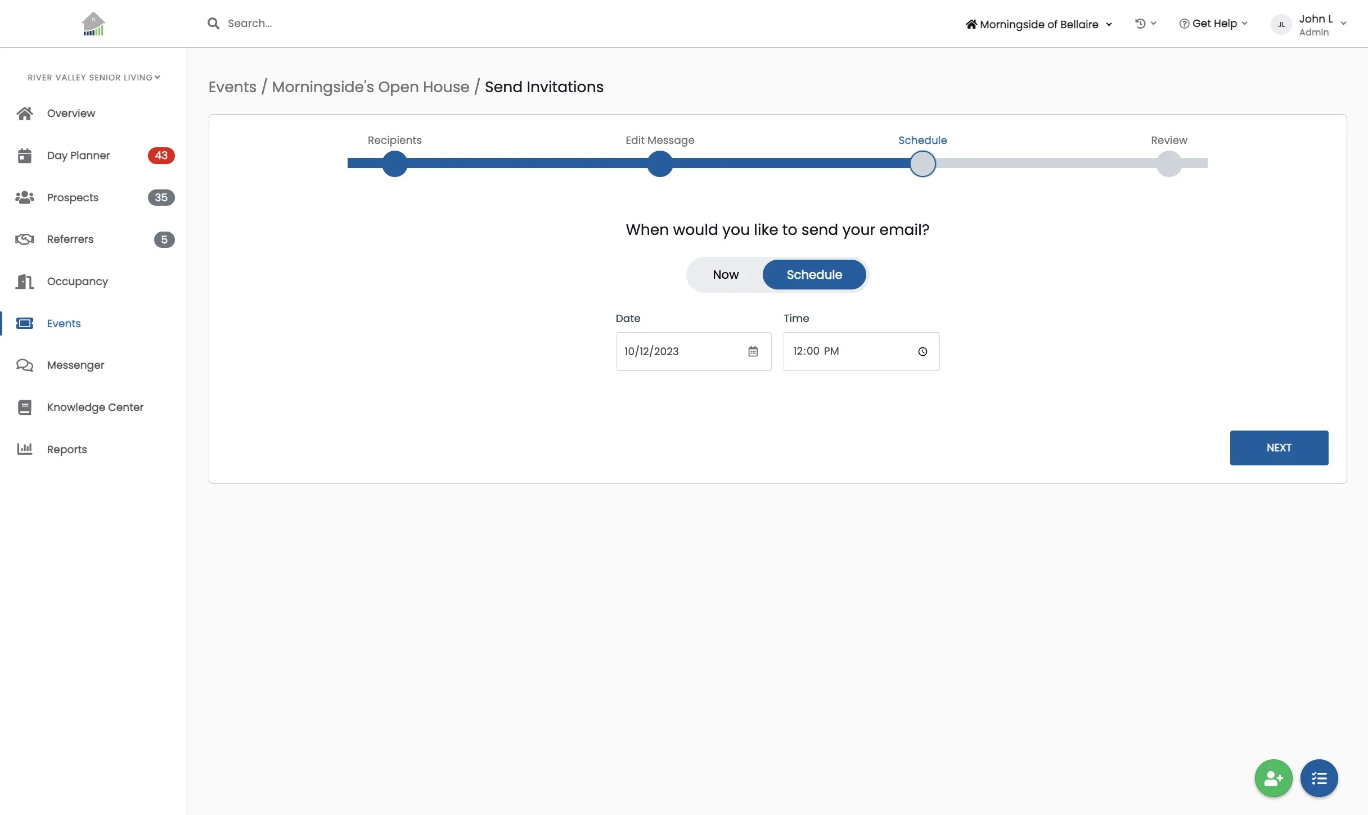Open the blue task checklist button
1368x815 pixels.
(1318, 778)
